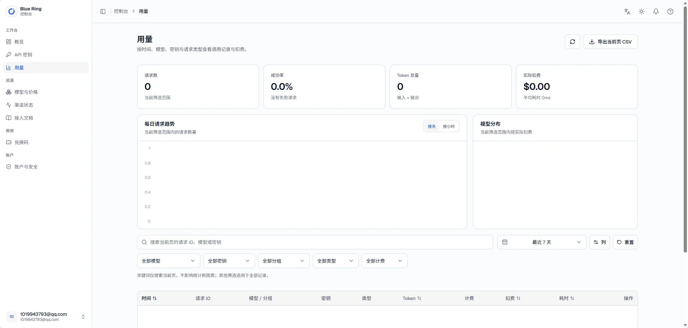Screen dimensions: 688x328
Task: Sort table by 扣费 column
Action: point(513,298)
